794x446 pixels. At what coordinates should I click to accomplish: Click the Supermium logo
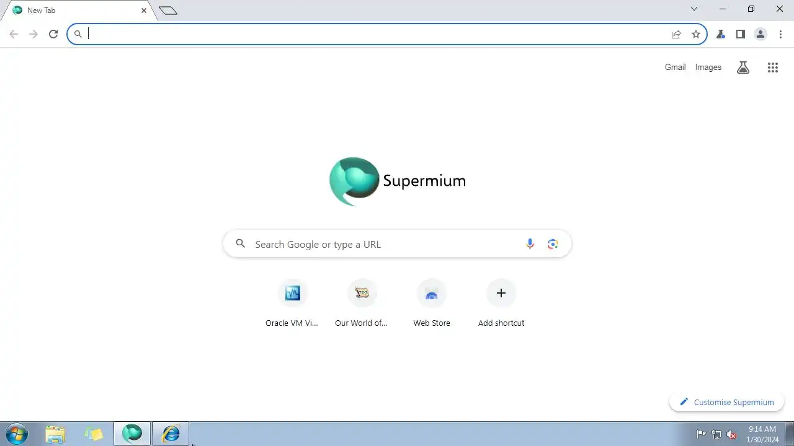coord(397,181)
